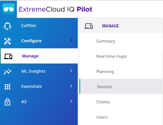Image resolution: width=163 pixels, height=125 pixels.
Task: Click the devices icon in MANAGE header
Action: [x=89, y=26]
